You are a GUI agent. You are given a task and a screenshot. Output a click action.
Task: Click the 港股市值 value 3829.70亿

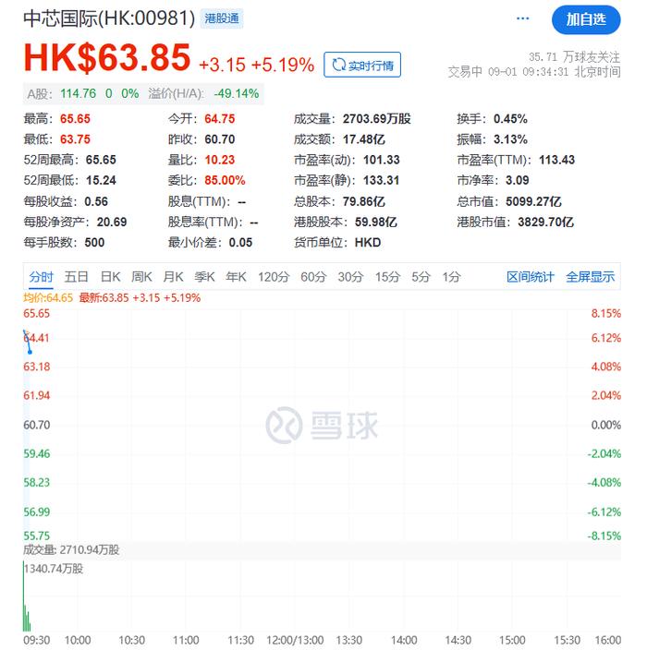coord(545,223)
